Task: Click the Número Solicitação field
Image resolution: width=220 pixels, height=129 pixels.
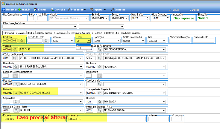Action: point(180,41)
